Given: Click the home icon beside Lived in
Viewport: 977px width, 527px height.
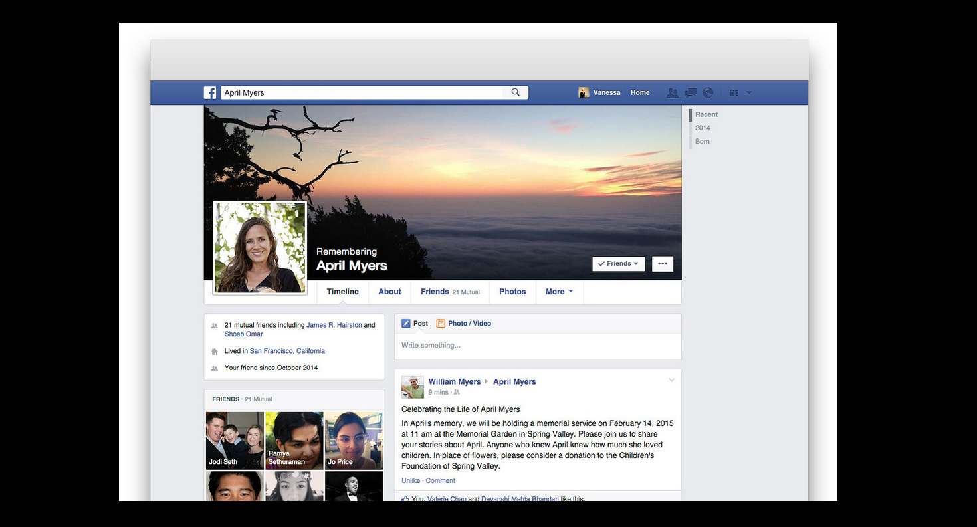Looking at the screenshot, I should click(215, 351).
